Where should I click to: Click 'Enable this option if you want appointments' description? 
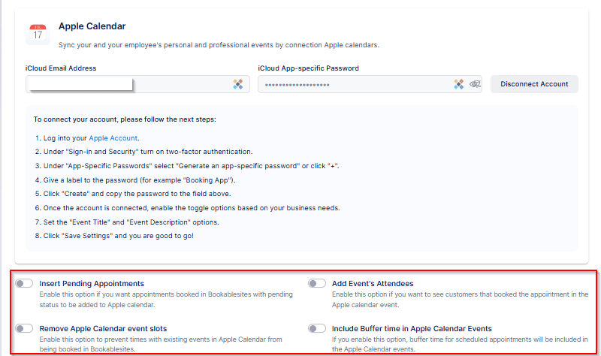coord(166,299)
